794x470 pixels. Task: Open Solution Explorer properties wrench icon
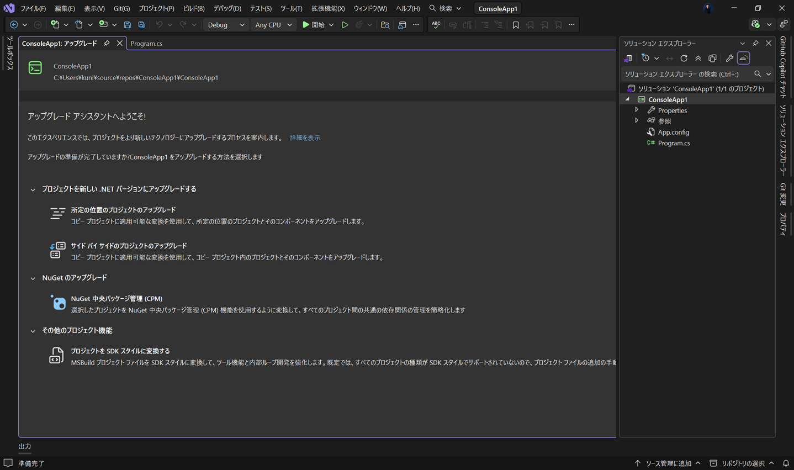(x=729, y=58)
